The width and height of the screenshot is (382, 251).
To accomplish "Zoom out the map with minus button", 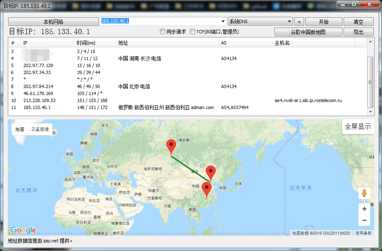I will coord(364,221).
